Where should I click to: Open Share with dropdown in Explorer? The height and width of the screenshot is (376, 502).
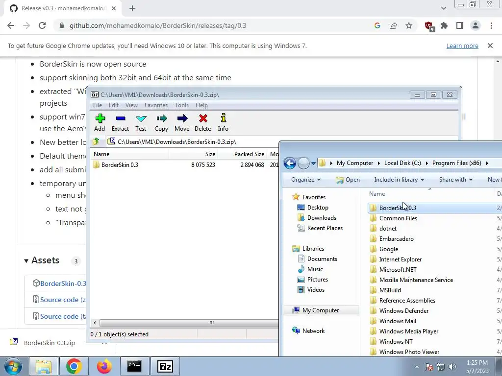pos(455,180)
